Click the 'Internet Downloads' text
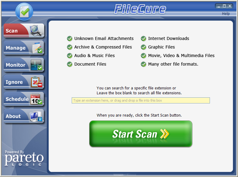This screenshot has height=177, width=238. coord(169,38)
